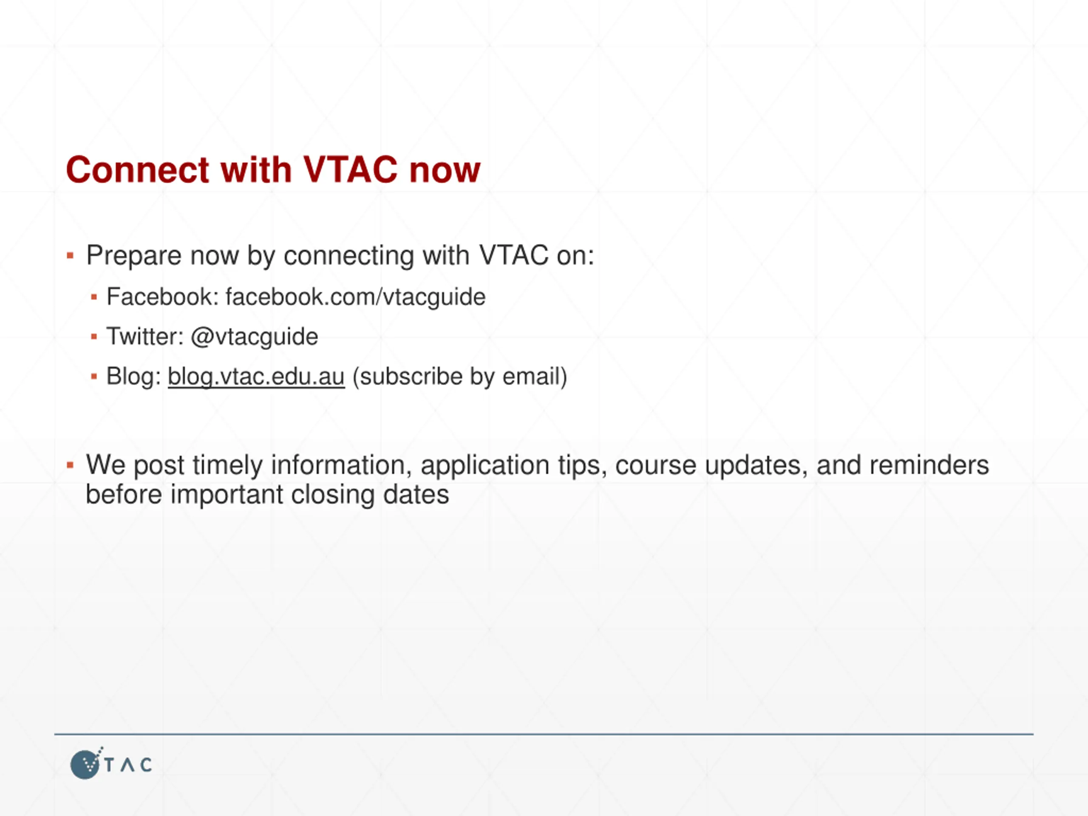Image resolution: width=1088 pixels, height=816 pixels.
Task: Click the facebook.com/vtacguide address text
Action: (356, 297)
